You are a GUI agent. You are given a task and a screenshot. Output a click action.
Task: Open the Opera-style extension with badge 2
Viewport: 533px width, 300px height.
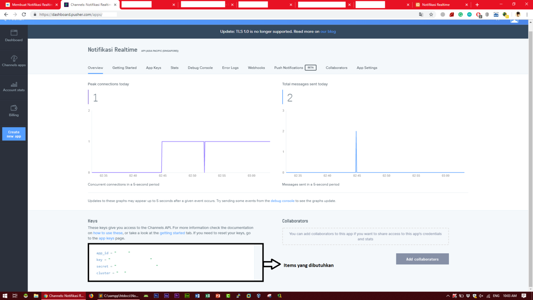pos(478,15)
